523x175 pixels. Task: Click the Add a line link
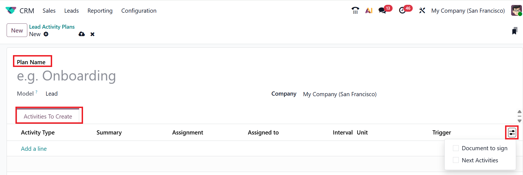(34, 149)
